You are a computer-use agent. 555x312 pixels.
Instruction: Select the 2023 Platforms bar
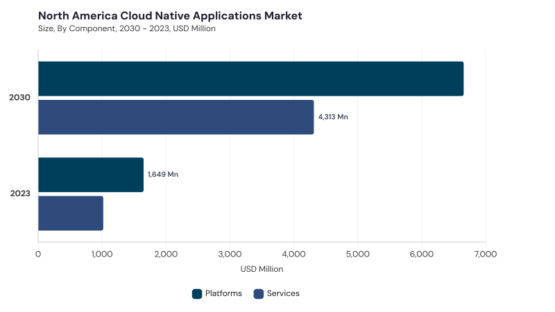point(91,175)
